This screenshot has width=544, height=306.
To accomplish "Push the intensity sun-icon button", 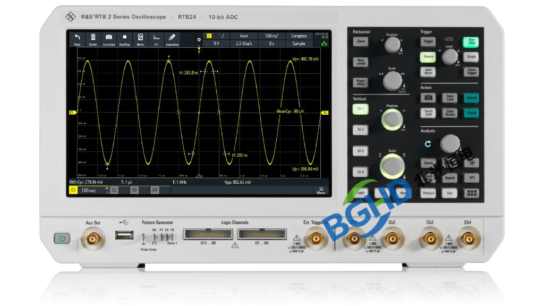I will point(472,163).
